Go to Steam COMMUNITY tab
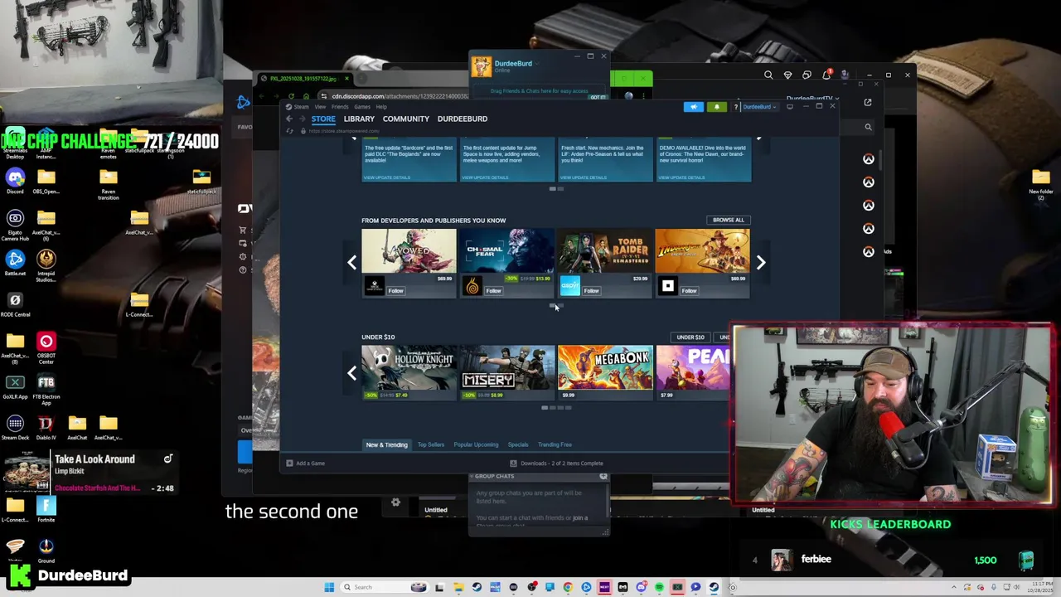 pos(406,119)
